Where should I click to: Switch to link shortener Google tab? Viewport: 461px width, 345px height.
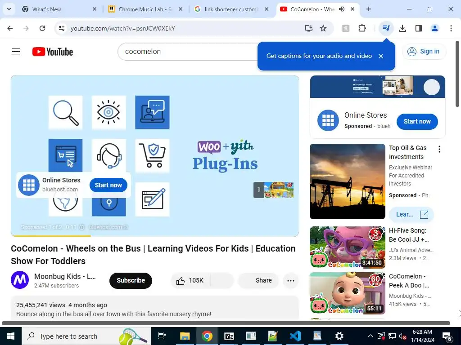click(232, 9)
